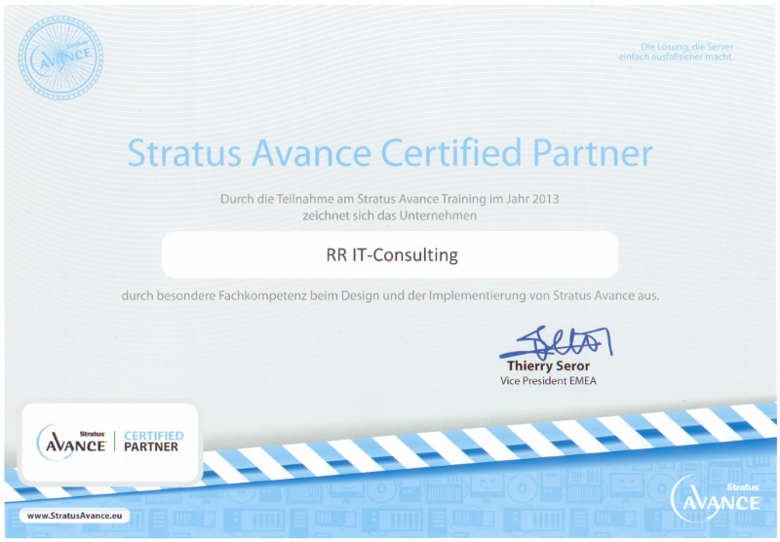Click the 'CERTIFIED' word in the badge
Screen dimensions: 780x542
coord(154,436)
